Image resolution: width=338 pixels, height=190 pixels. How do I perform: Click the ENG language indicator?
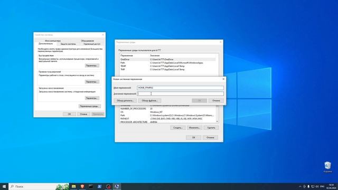[x=322, y=186]
